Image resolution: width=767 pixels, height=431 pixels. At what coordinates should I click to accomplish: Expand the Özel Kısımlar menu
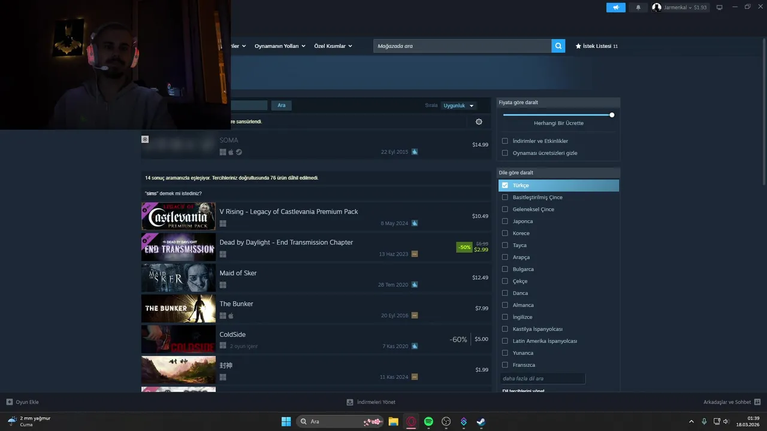click(x=333, y=46)
